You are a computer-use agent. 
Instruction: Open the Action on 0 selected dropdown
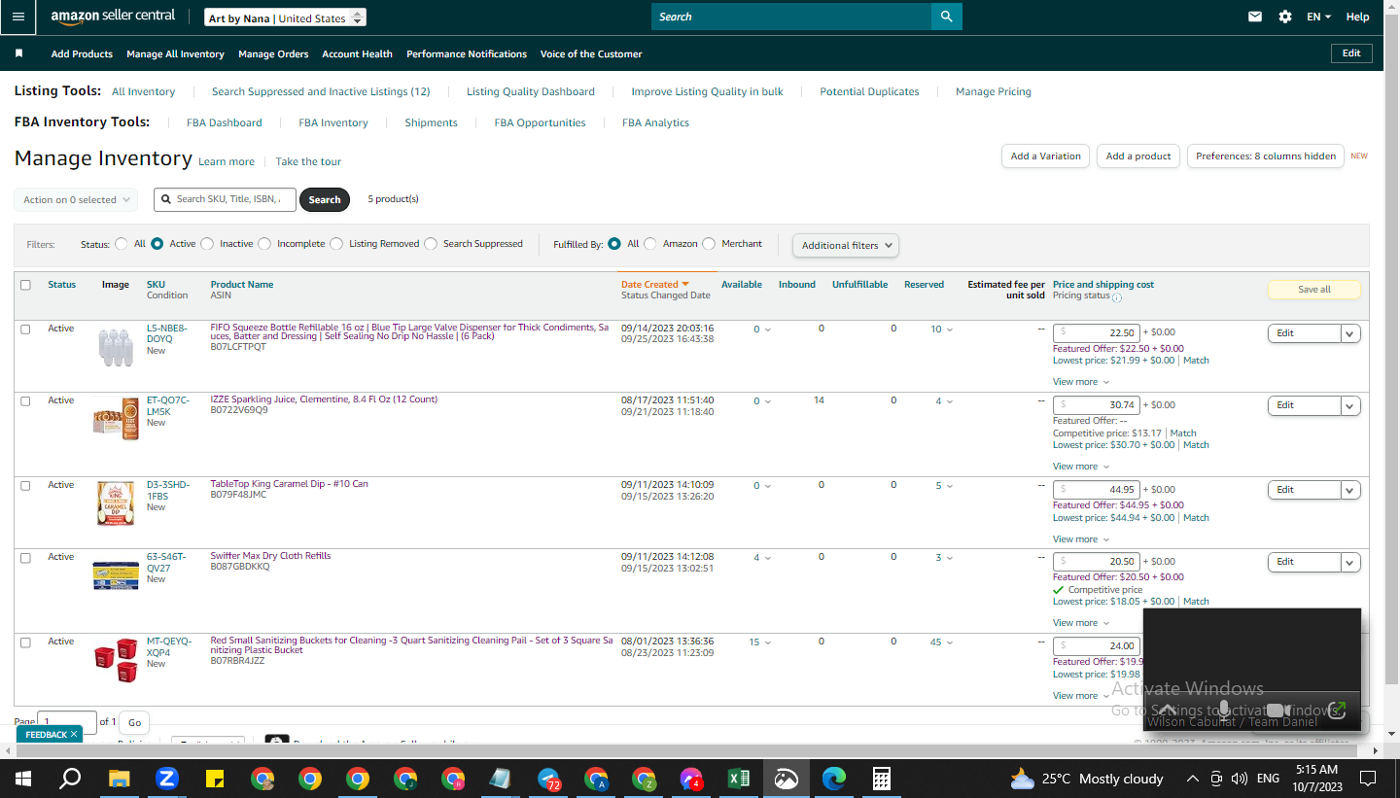(76, 199)
